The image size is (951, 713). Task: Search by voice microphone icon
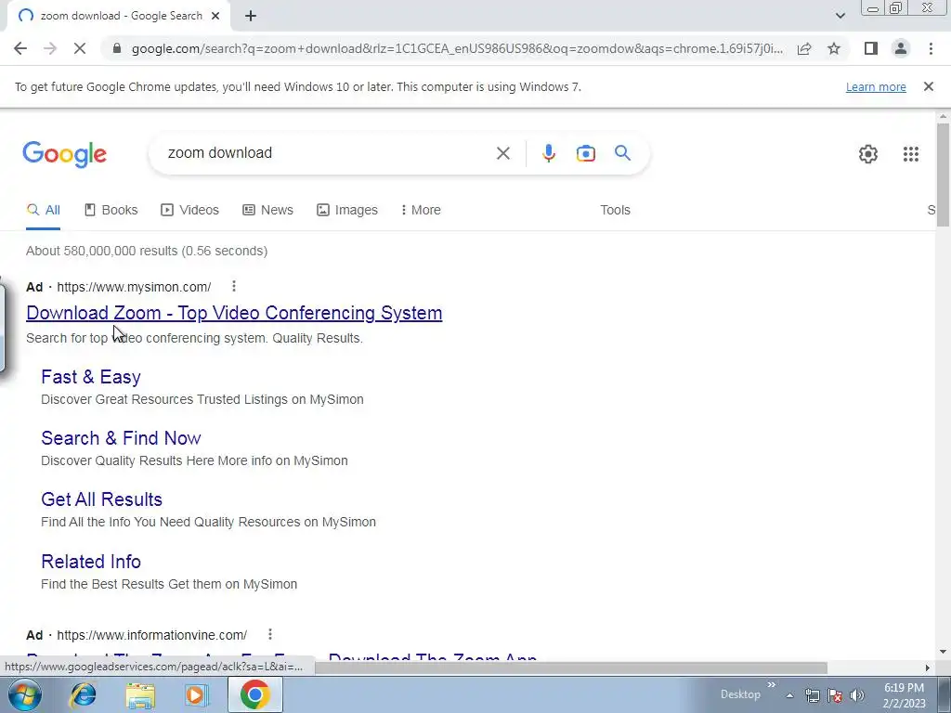548,153
